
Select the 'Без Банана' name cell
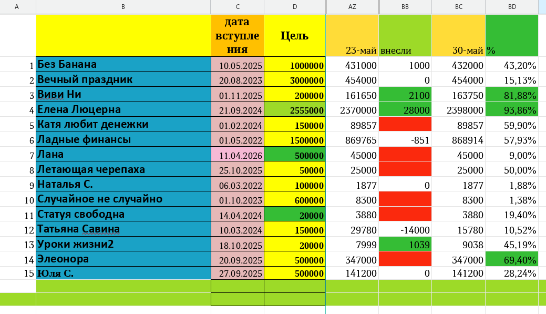pyautogui.click(x=123, y=64)
